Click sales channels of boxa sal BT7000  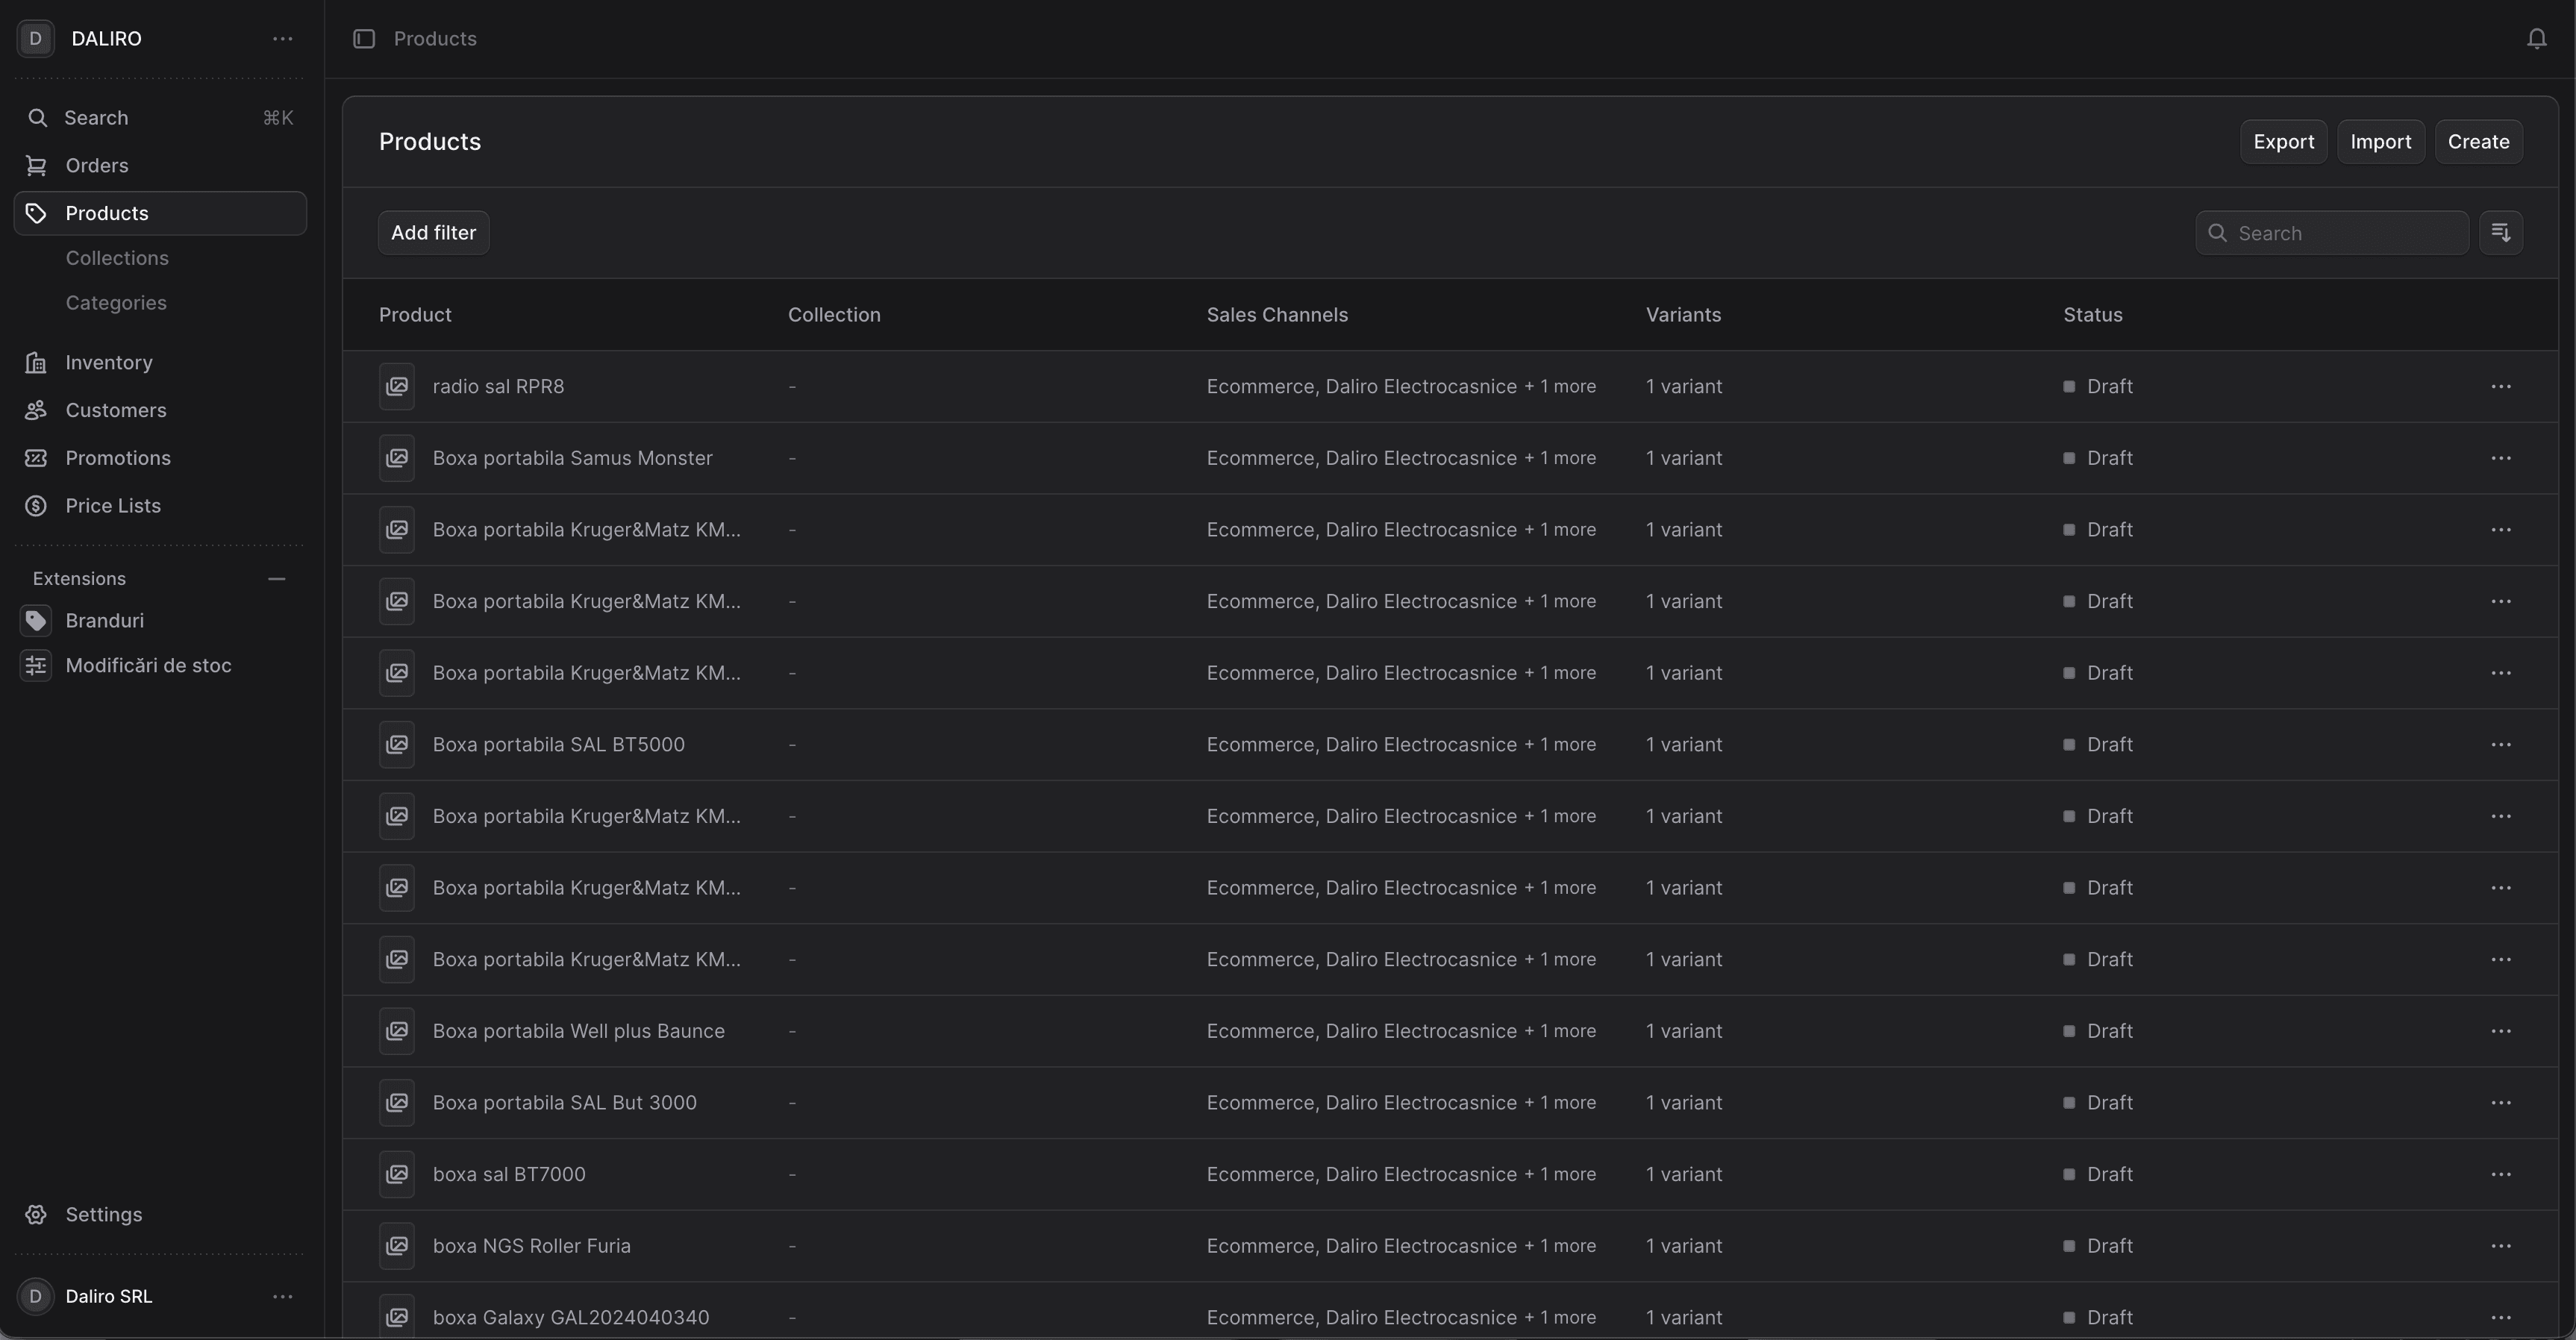click(x=1401, y=1175)
